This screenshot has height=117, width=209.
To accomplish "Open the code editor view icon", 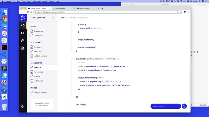I will (23, 25).
